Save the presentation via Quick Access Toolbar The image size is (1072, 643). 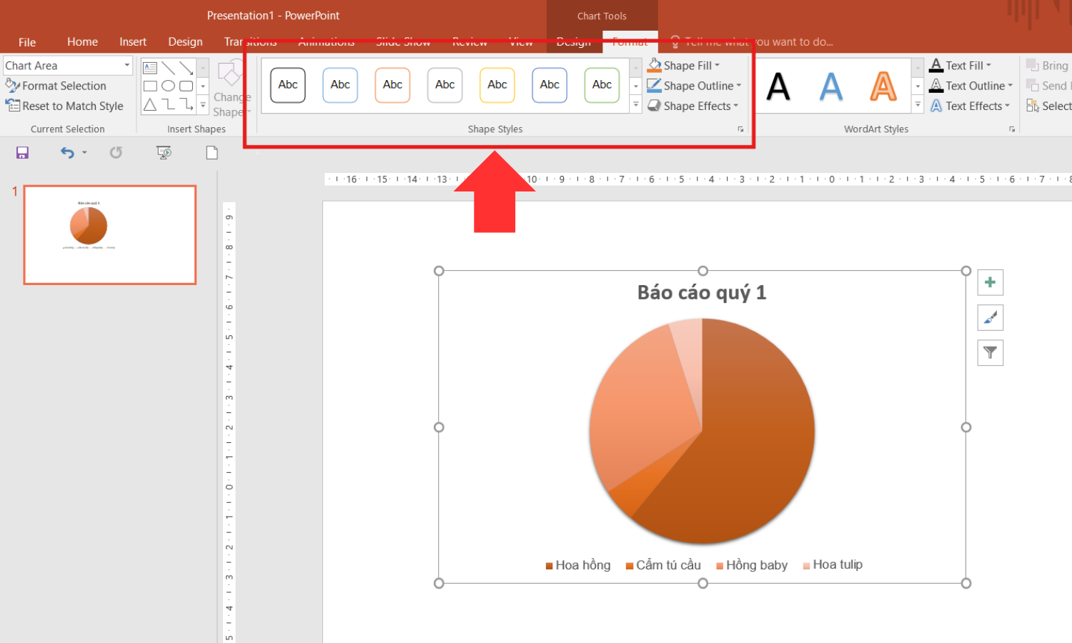pos(22,152)
